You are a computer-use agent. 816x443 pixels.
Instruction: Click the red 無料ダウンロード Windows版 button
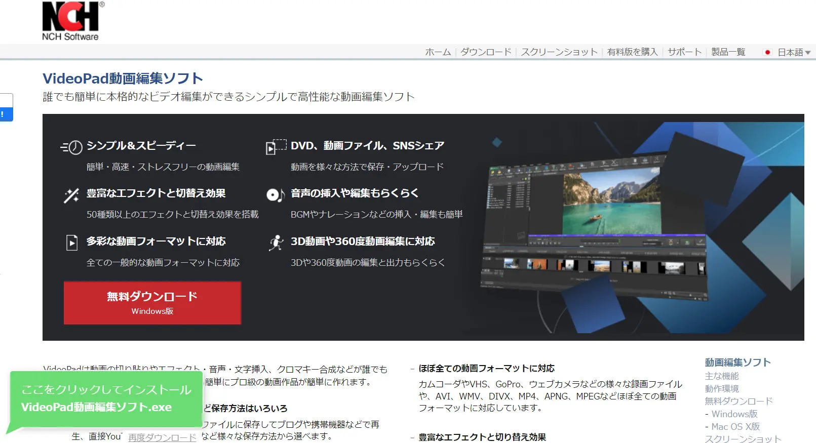(x=152, y=303)
